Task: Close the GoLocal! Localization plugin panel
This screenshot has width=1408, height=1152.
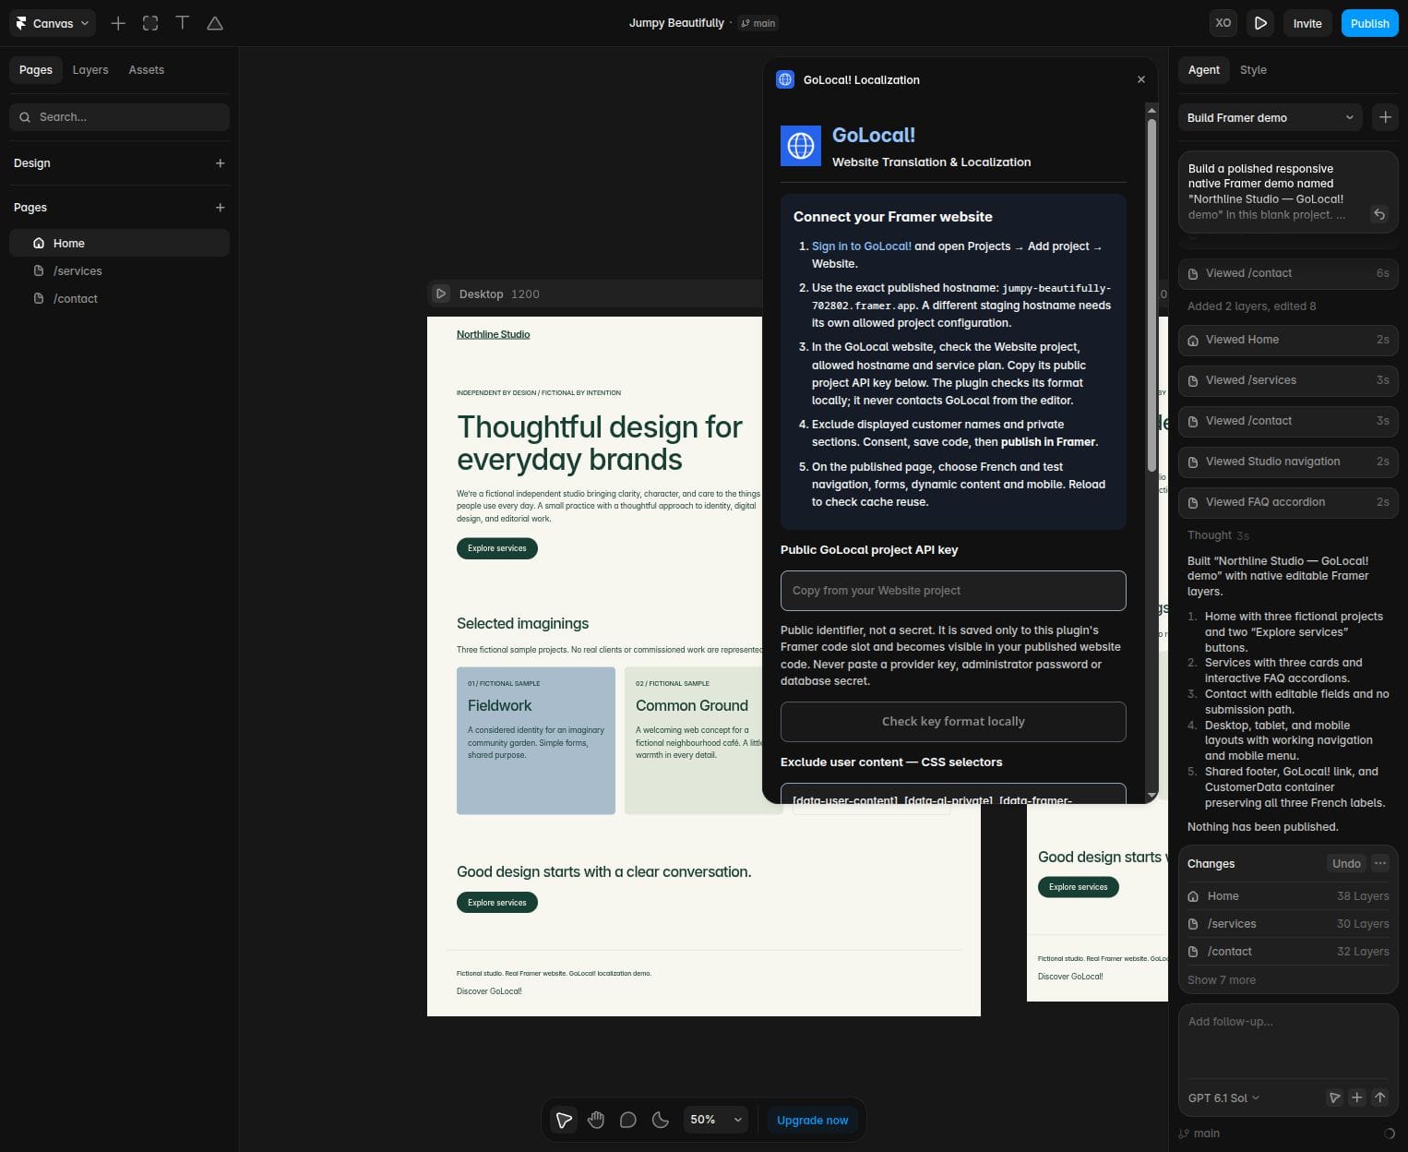Action: 1141,79
